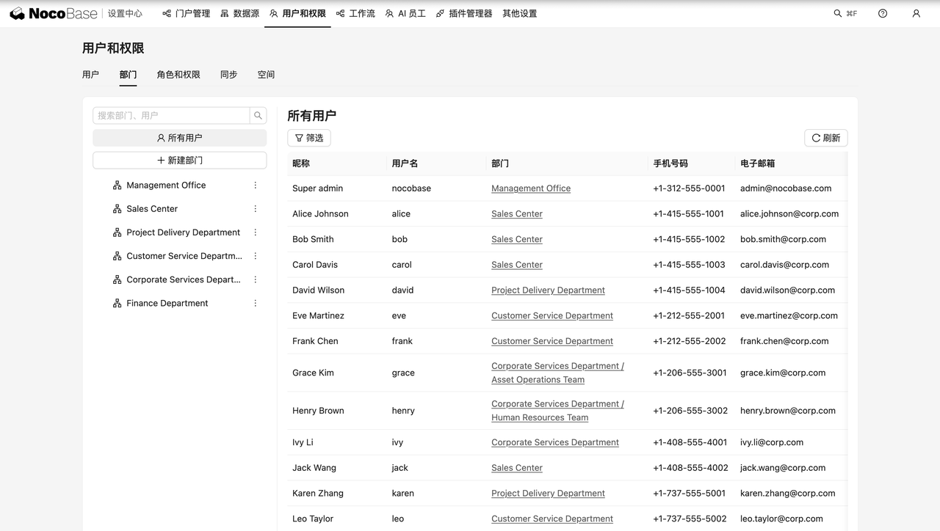Screen dimensions: 940x531
Task: Open more options for Finance Department
Action: click(256, 303)
